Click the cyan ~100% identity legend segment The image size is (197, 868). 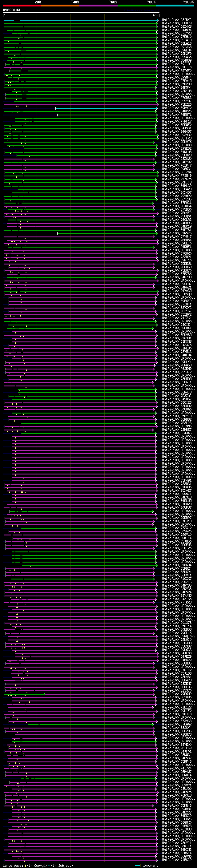coord(175,6)
